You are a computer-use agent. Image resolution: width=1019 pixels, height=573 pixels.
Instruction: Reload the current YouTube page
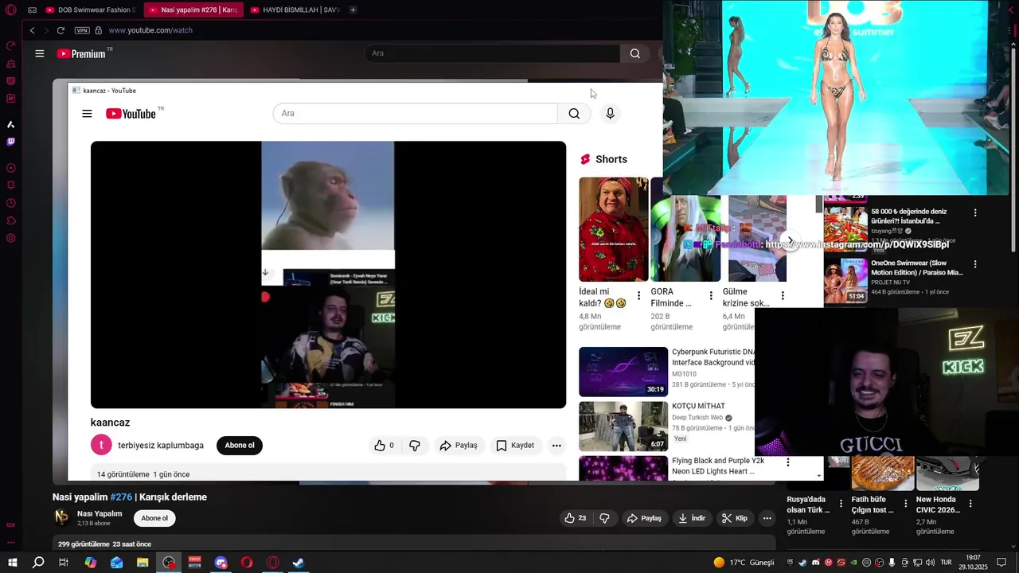(x=61, y=30)
